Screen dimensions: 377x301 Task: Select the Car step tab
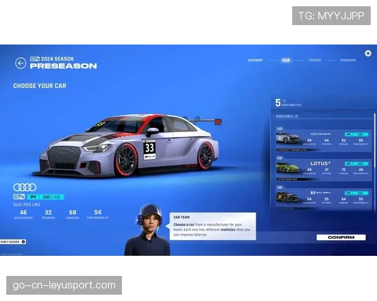[x=286, y=60]
